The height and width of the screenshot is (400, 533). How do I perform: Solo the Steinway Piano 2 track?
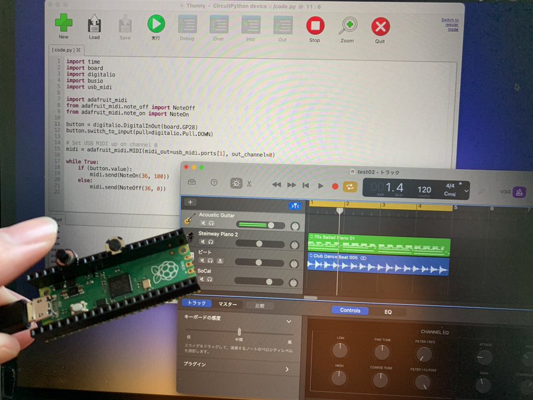pos(211,242)
